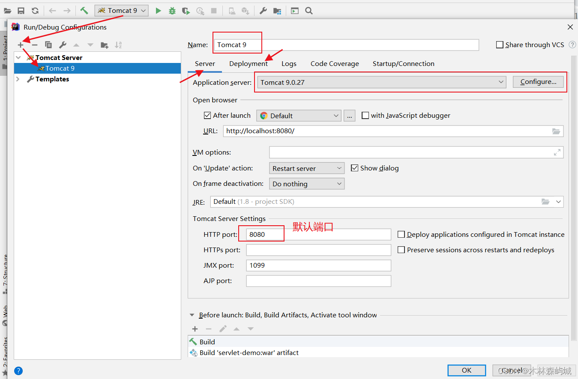Open Application server Tomcat 9.0.27 dropdown

381,82
